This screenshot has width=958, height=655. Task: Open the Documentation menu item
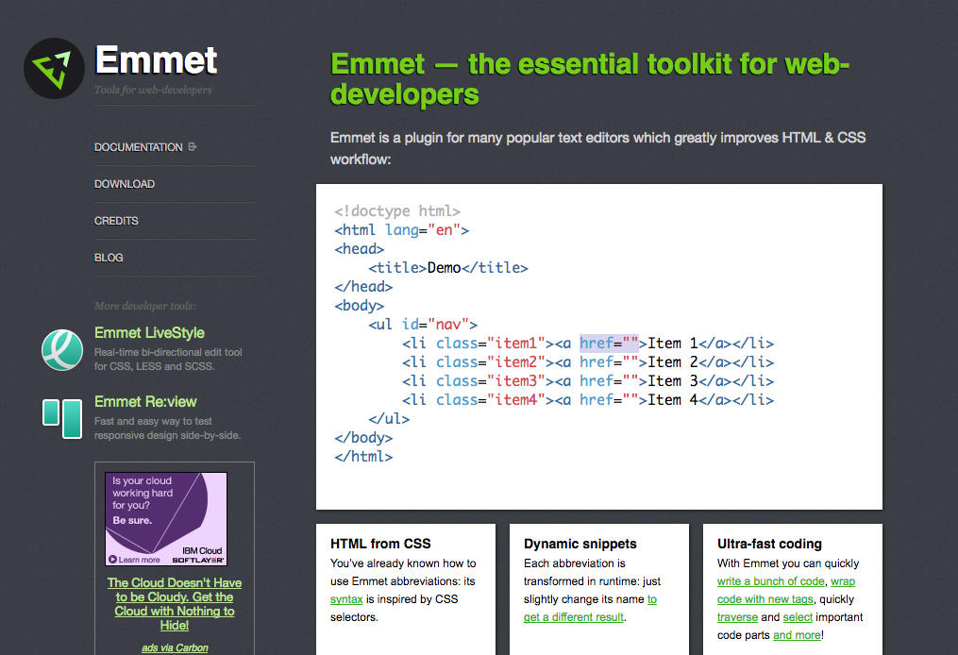pos(138,147)
